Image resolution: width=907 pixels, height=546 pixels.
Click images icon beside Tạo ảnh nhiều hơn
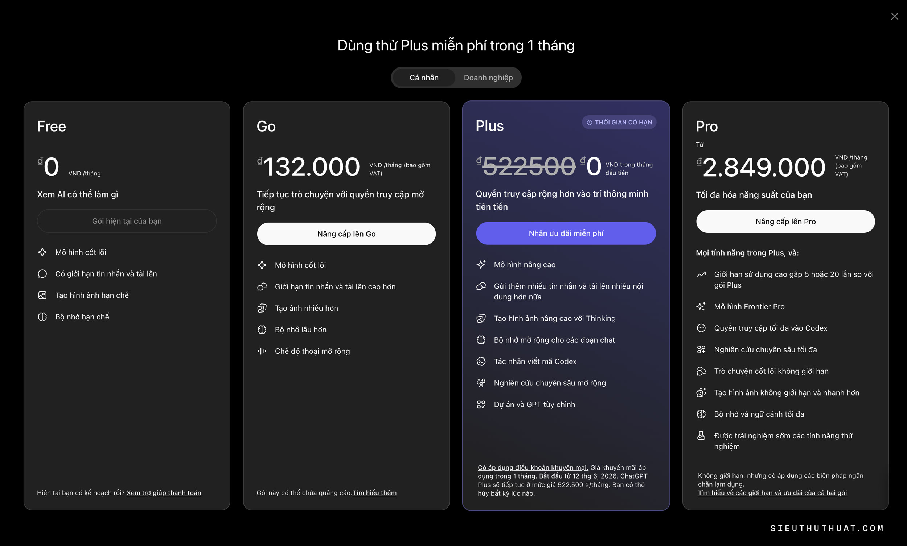point(262,308)
